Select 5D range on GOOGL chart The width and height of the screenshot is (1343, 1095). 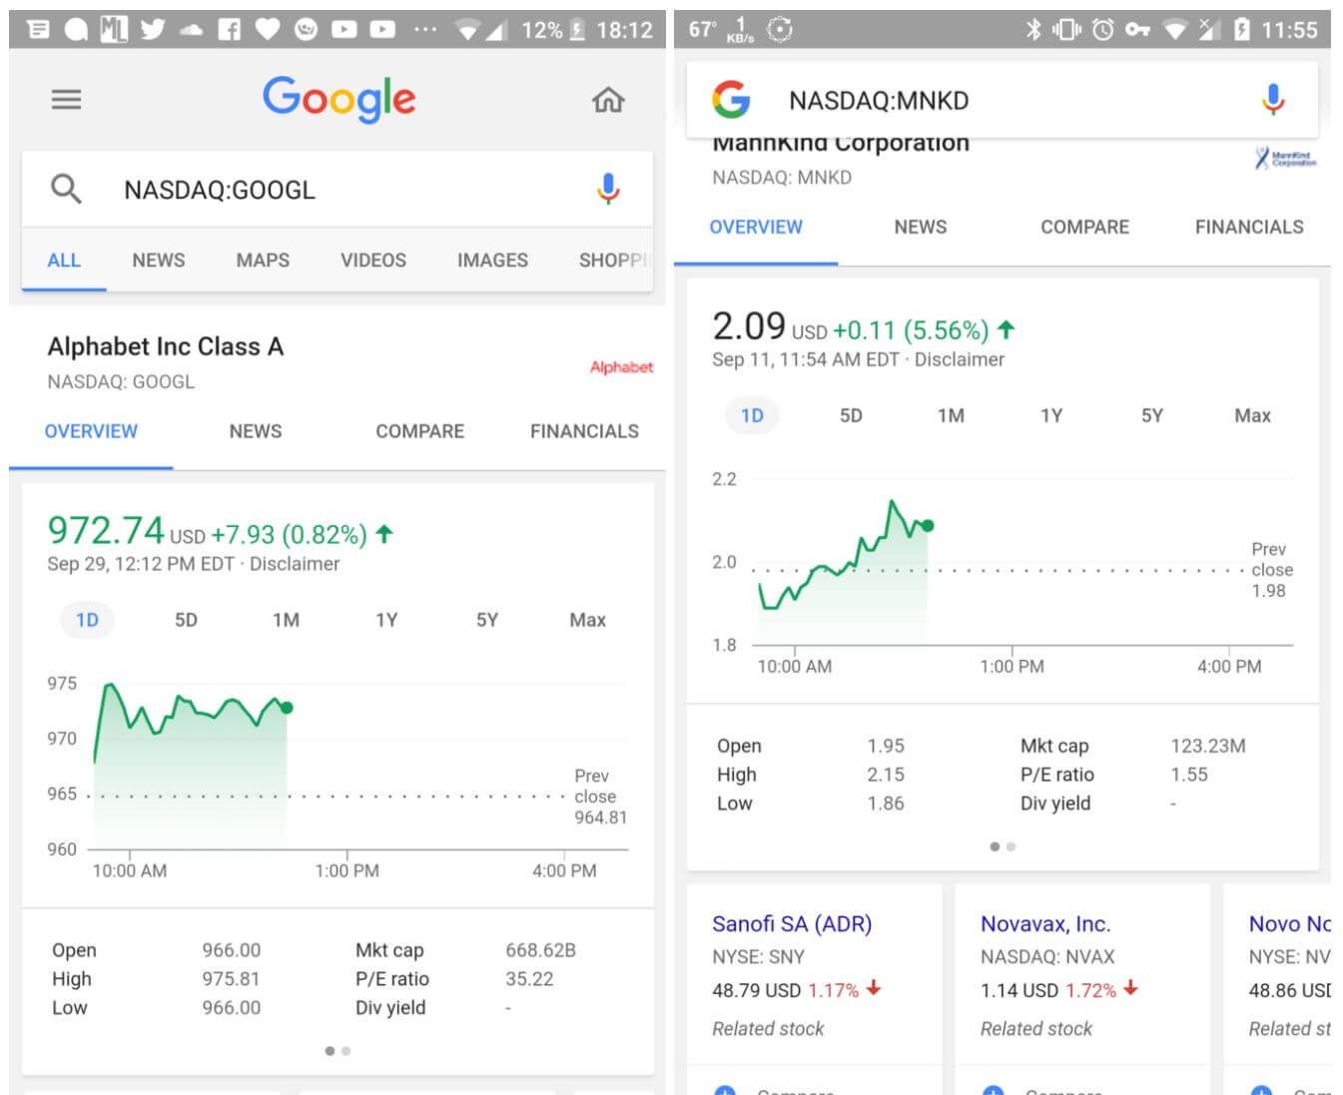(186, 620)
